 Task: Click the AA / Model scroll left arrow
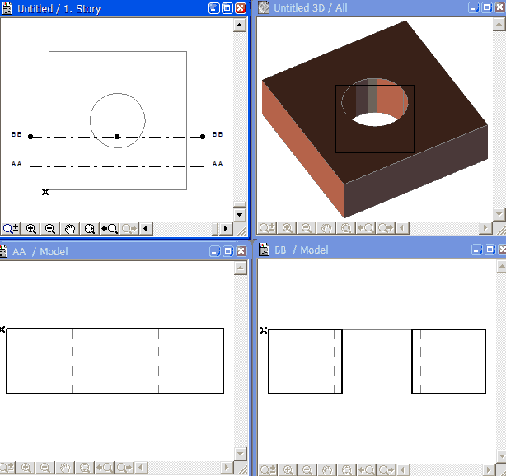click(141, 467)
